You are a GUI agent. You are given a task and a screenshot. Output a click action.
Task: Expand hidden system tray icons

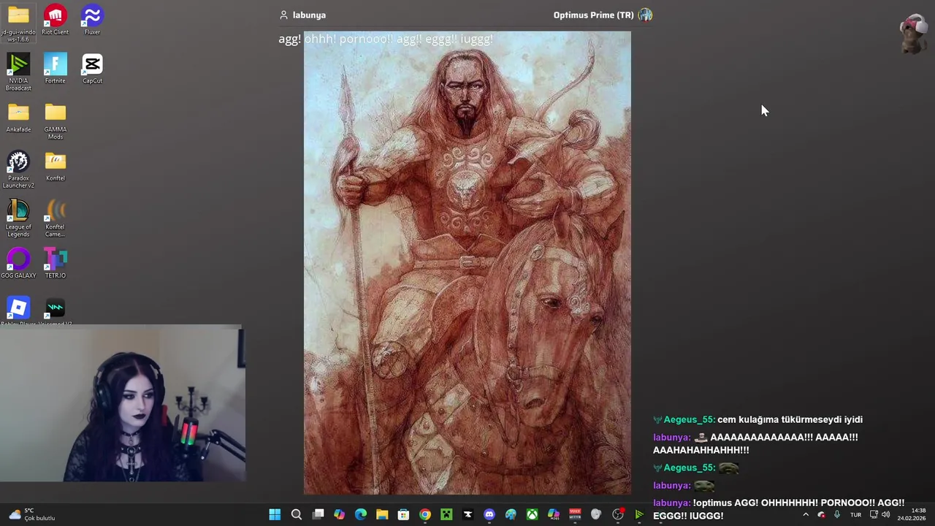point(806,515)
